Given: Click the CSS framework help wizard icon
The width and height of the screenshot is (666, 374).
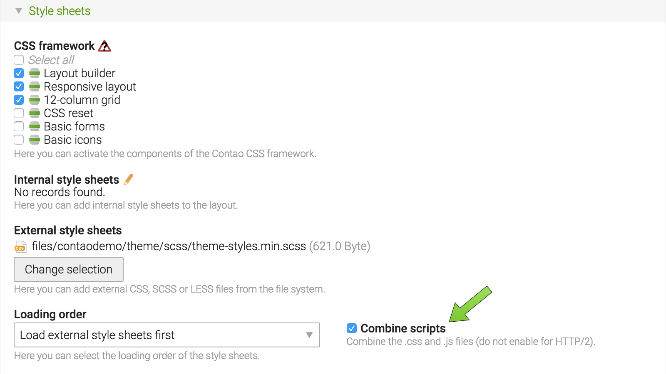Looking at the screenshot, I should 104,46.
